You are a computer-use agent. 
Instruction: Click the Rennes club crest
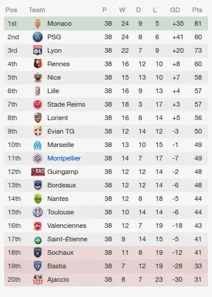click(x=38, y=64)
